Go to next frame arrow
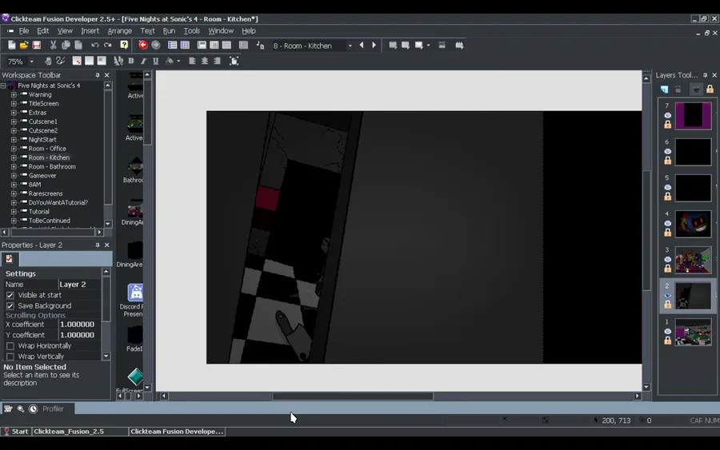This screenshot has width=720, height=450. [374, 46]
